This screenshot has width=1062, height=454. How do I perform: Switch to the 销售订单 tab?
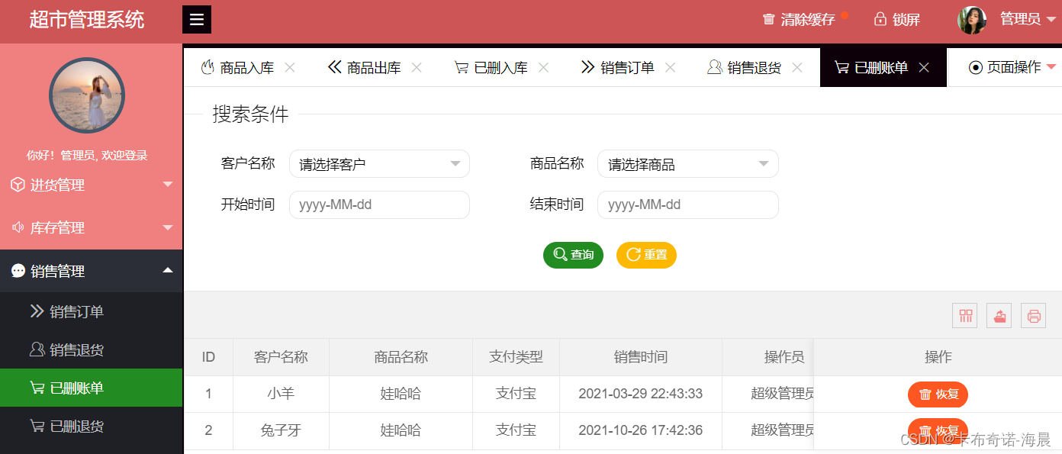tap(627, 68)
